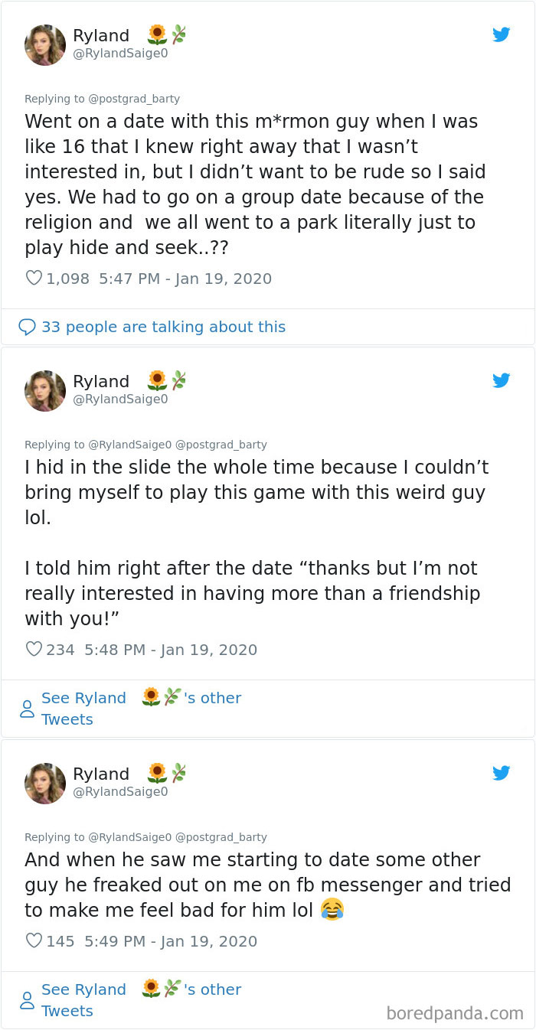The width and height of the screenshot is (536, 1030).
Task: Click '33 people are talking about this'
Action: coord(162,327)
